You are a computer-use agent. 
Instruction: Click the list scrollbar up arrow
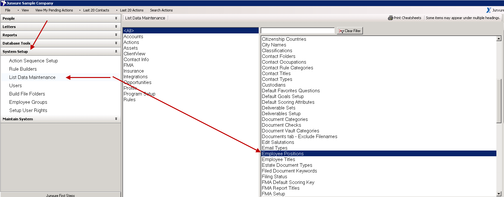coord(499,39)
